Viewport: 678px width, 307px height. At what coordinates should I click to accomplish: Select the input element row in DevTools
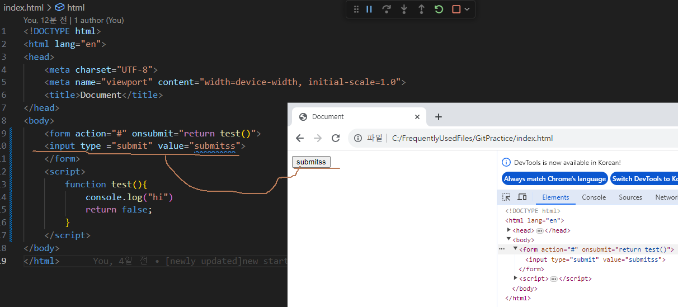595,259
